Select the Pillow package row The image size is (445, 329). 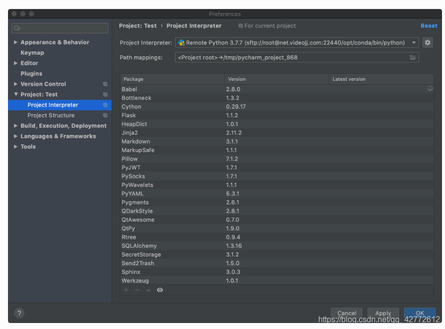[277, 159]
